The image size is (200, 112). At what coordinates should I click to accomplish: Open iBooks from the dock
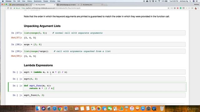137,109
